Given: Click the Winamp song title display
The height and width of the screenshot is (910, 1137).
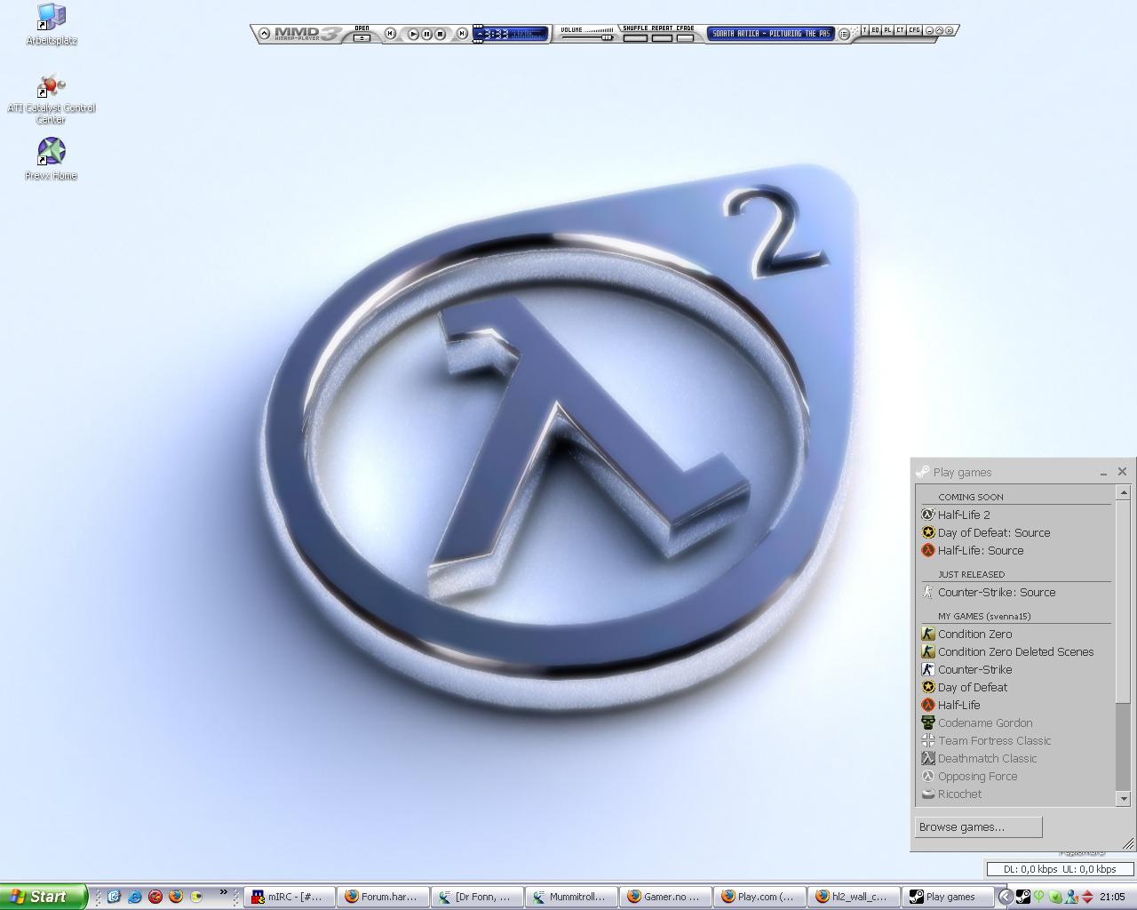Looking at the screenshot, I should tap(770, 34).
